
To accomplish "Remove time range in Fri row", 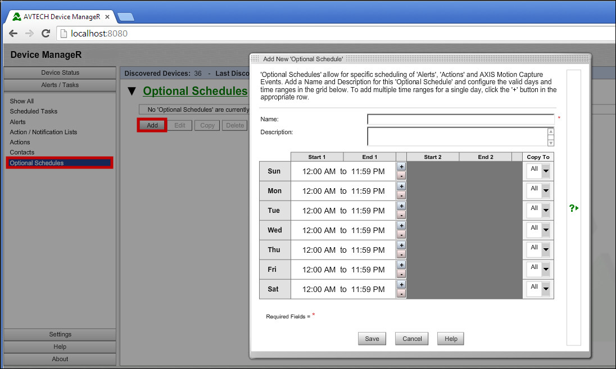I will 401,274.
